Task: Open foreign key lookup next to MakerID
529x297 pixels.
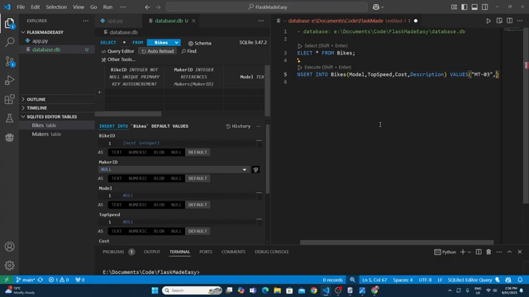Action: (255, 170)
